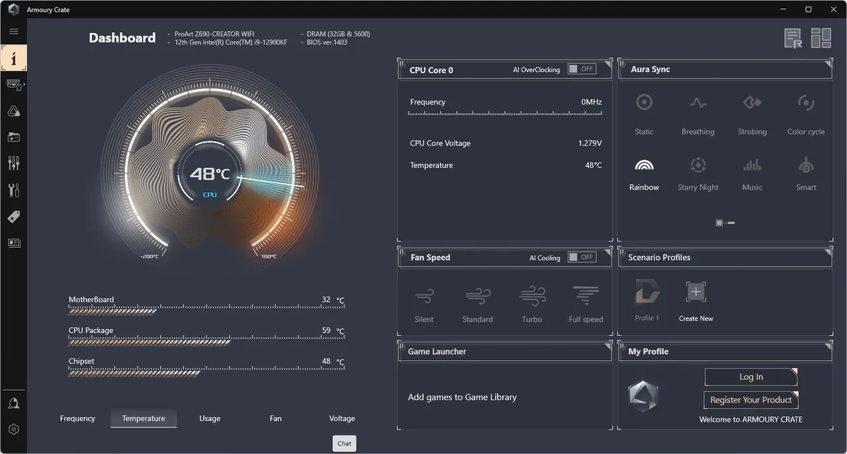
Task: Click Add games to Game Library
Action: (x=463, y=397)
